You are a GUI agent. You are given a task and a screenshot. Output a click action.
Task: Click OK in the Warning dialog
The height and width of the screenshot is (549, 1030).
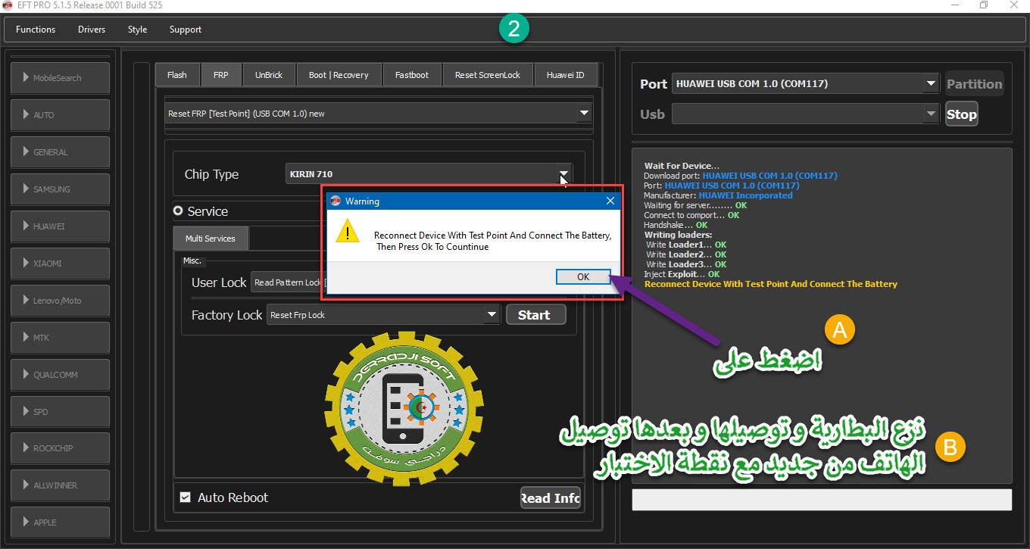click(582, 277)
